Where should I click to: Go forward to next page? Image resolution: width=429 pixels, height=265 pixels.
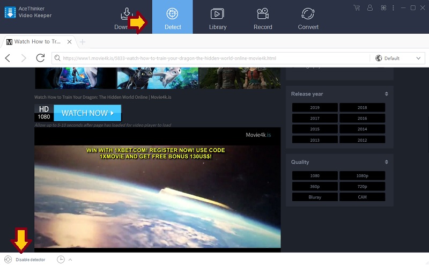tap(24, 58)
